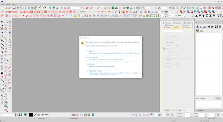Switch to the Outlines tab

coord(187,27)
